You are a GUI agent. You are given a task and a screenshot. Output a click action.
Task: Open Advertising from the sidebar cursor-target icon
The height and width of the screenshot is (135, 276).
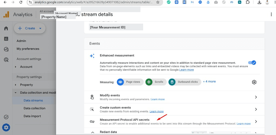tap(6, 60)
